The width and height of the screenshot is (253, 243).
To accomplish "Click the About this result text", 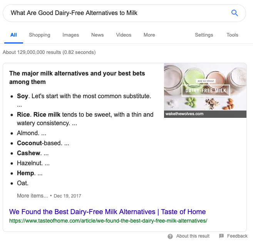I will coord(193,236).
